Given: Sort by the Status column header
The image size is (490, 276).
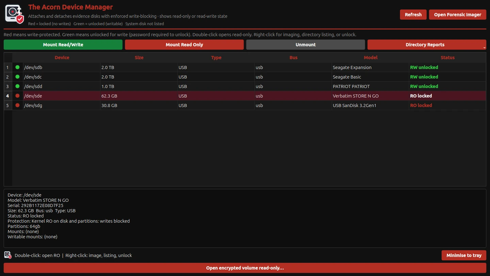Looking at the screenshot, I should (x=447, y=58).
